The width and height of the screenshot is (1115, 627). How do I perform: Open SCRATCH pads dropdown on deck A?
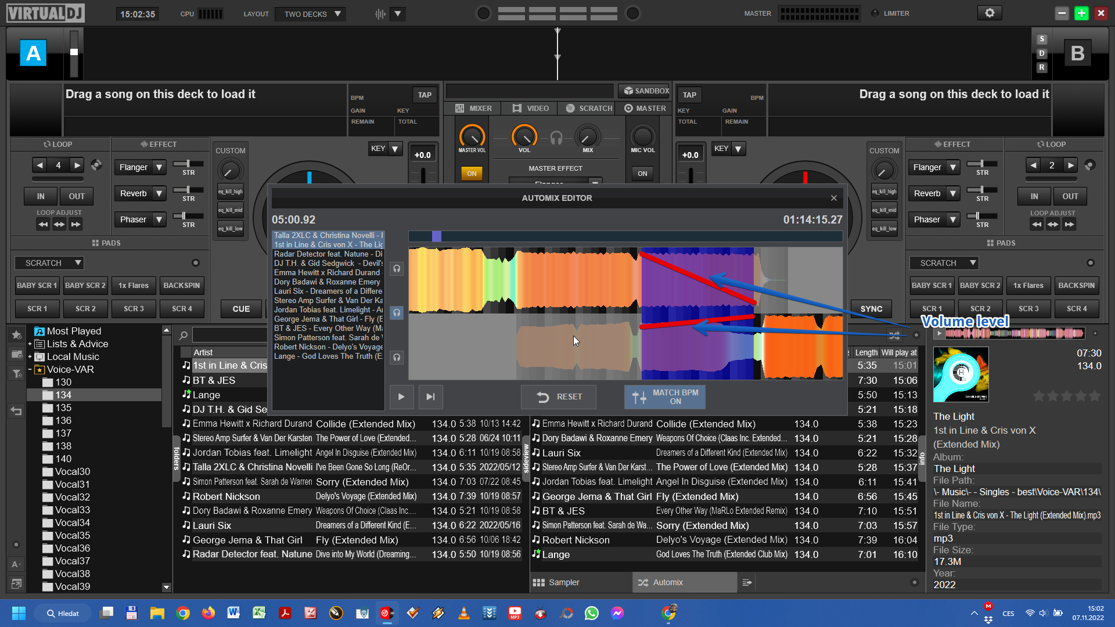coord(49,263)
